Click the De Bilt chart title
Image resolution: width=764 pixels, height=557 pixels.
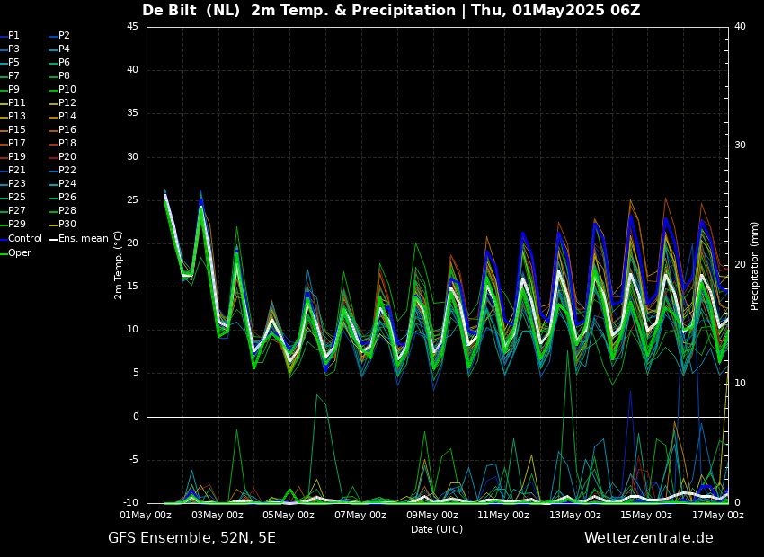click(x=391, y=11)
